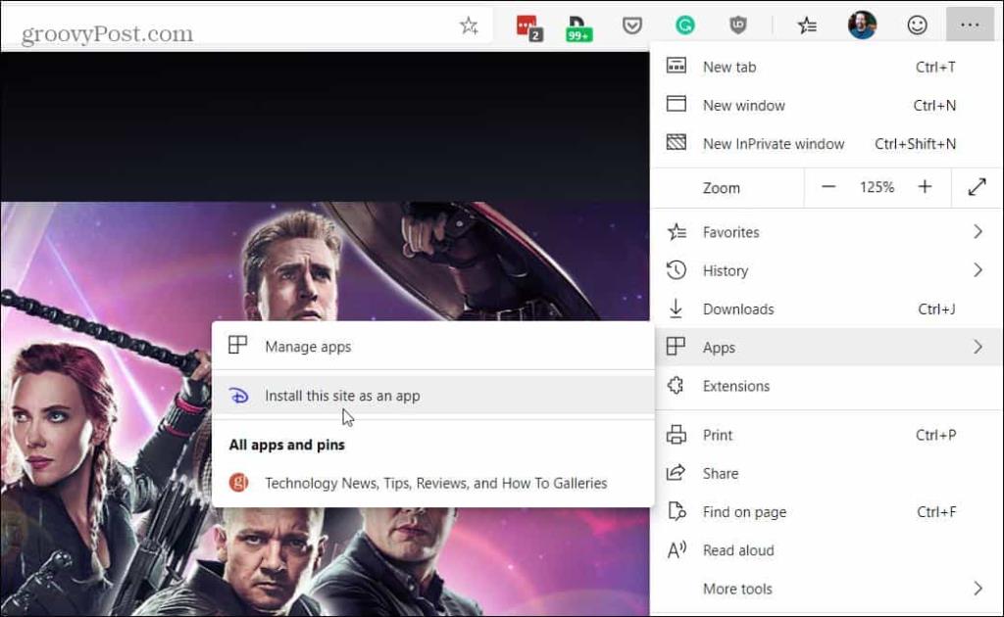Click the add to favorites star icon

469,25
